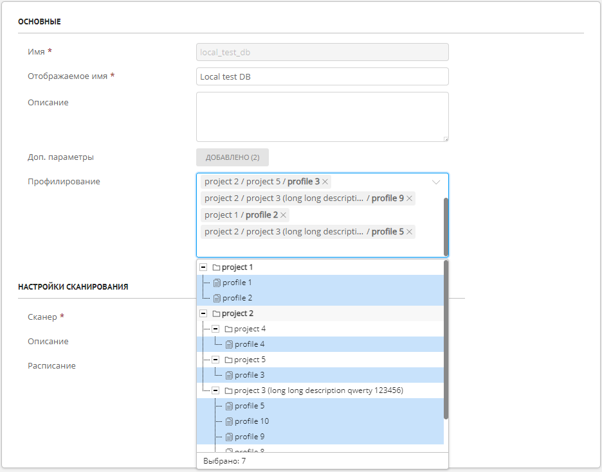
Task: Collapse the project 4 subfolder
Action: pyautogui.click(x=215, y=329)
